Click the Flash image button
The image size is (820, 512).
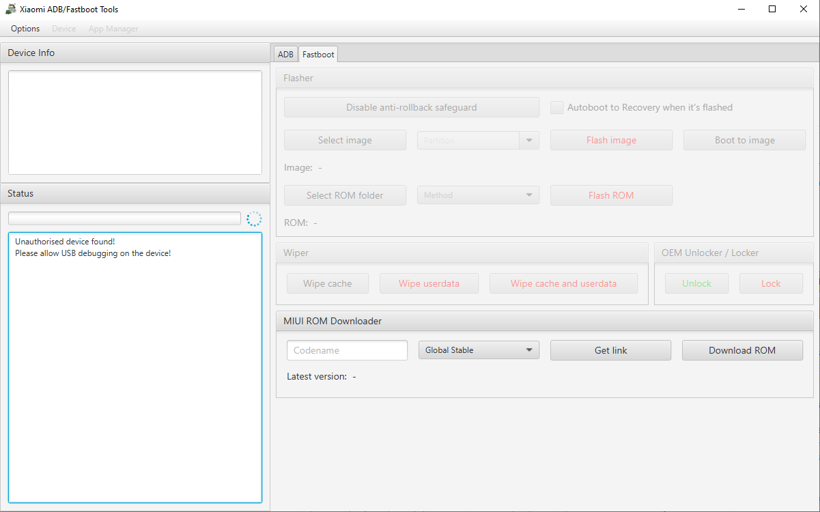(611, 140)
